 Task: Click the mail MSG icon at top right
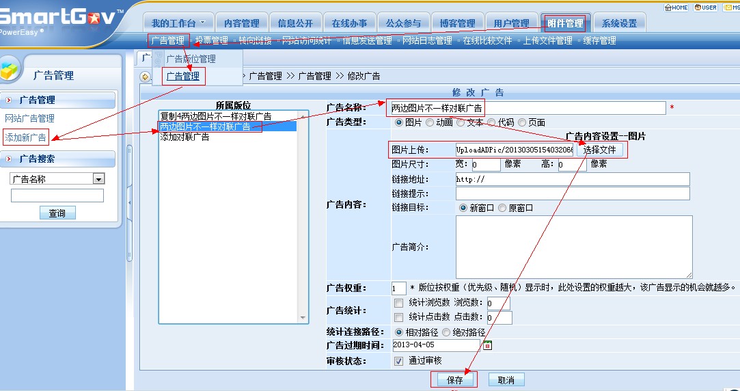point(726,8)
